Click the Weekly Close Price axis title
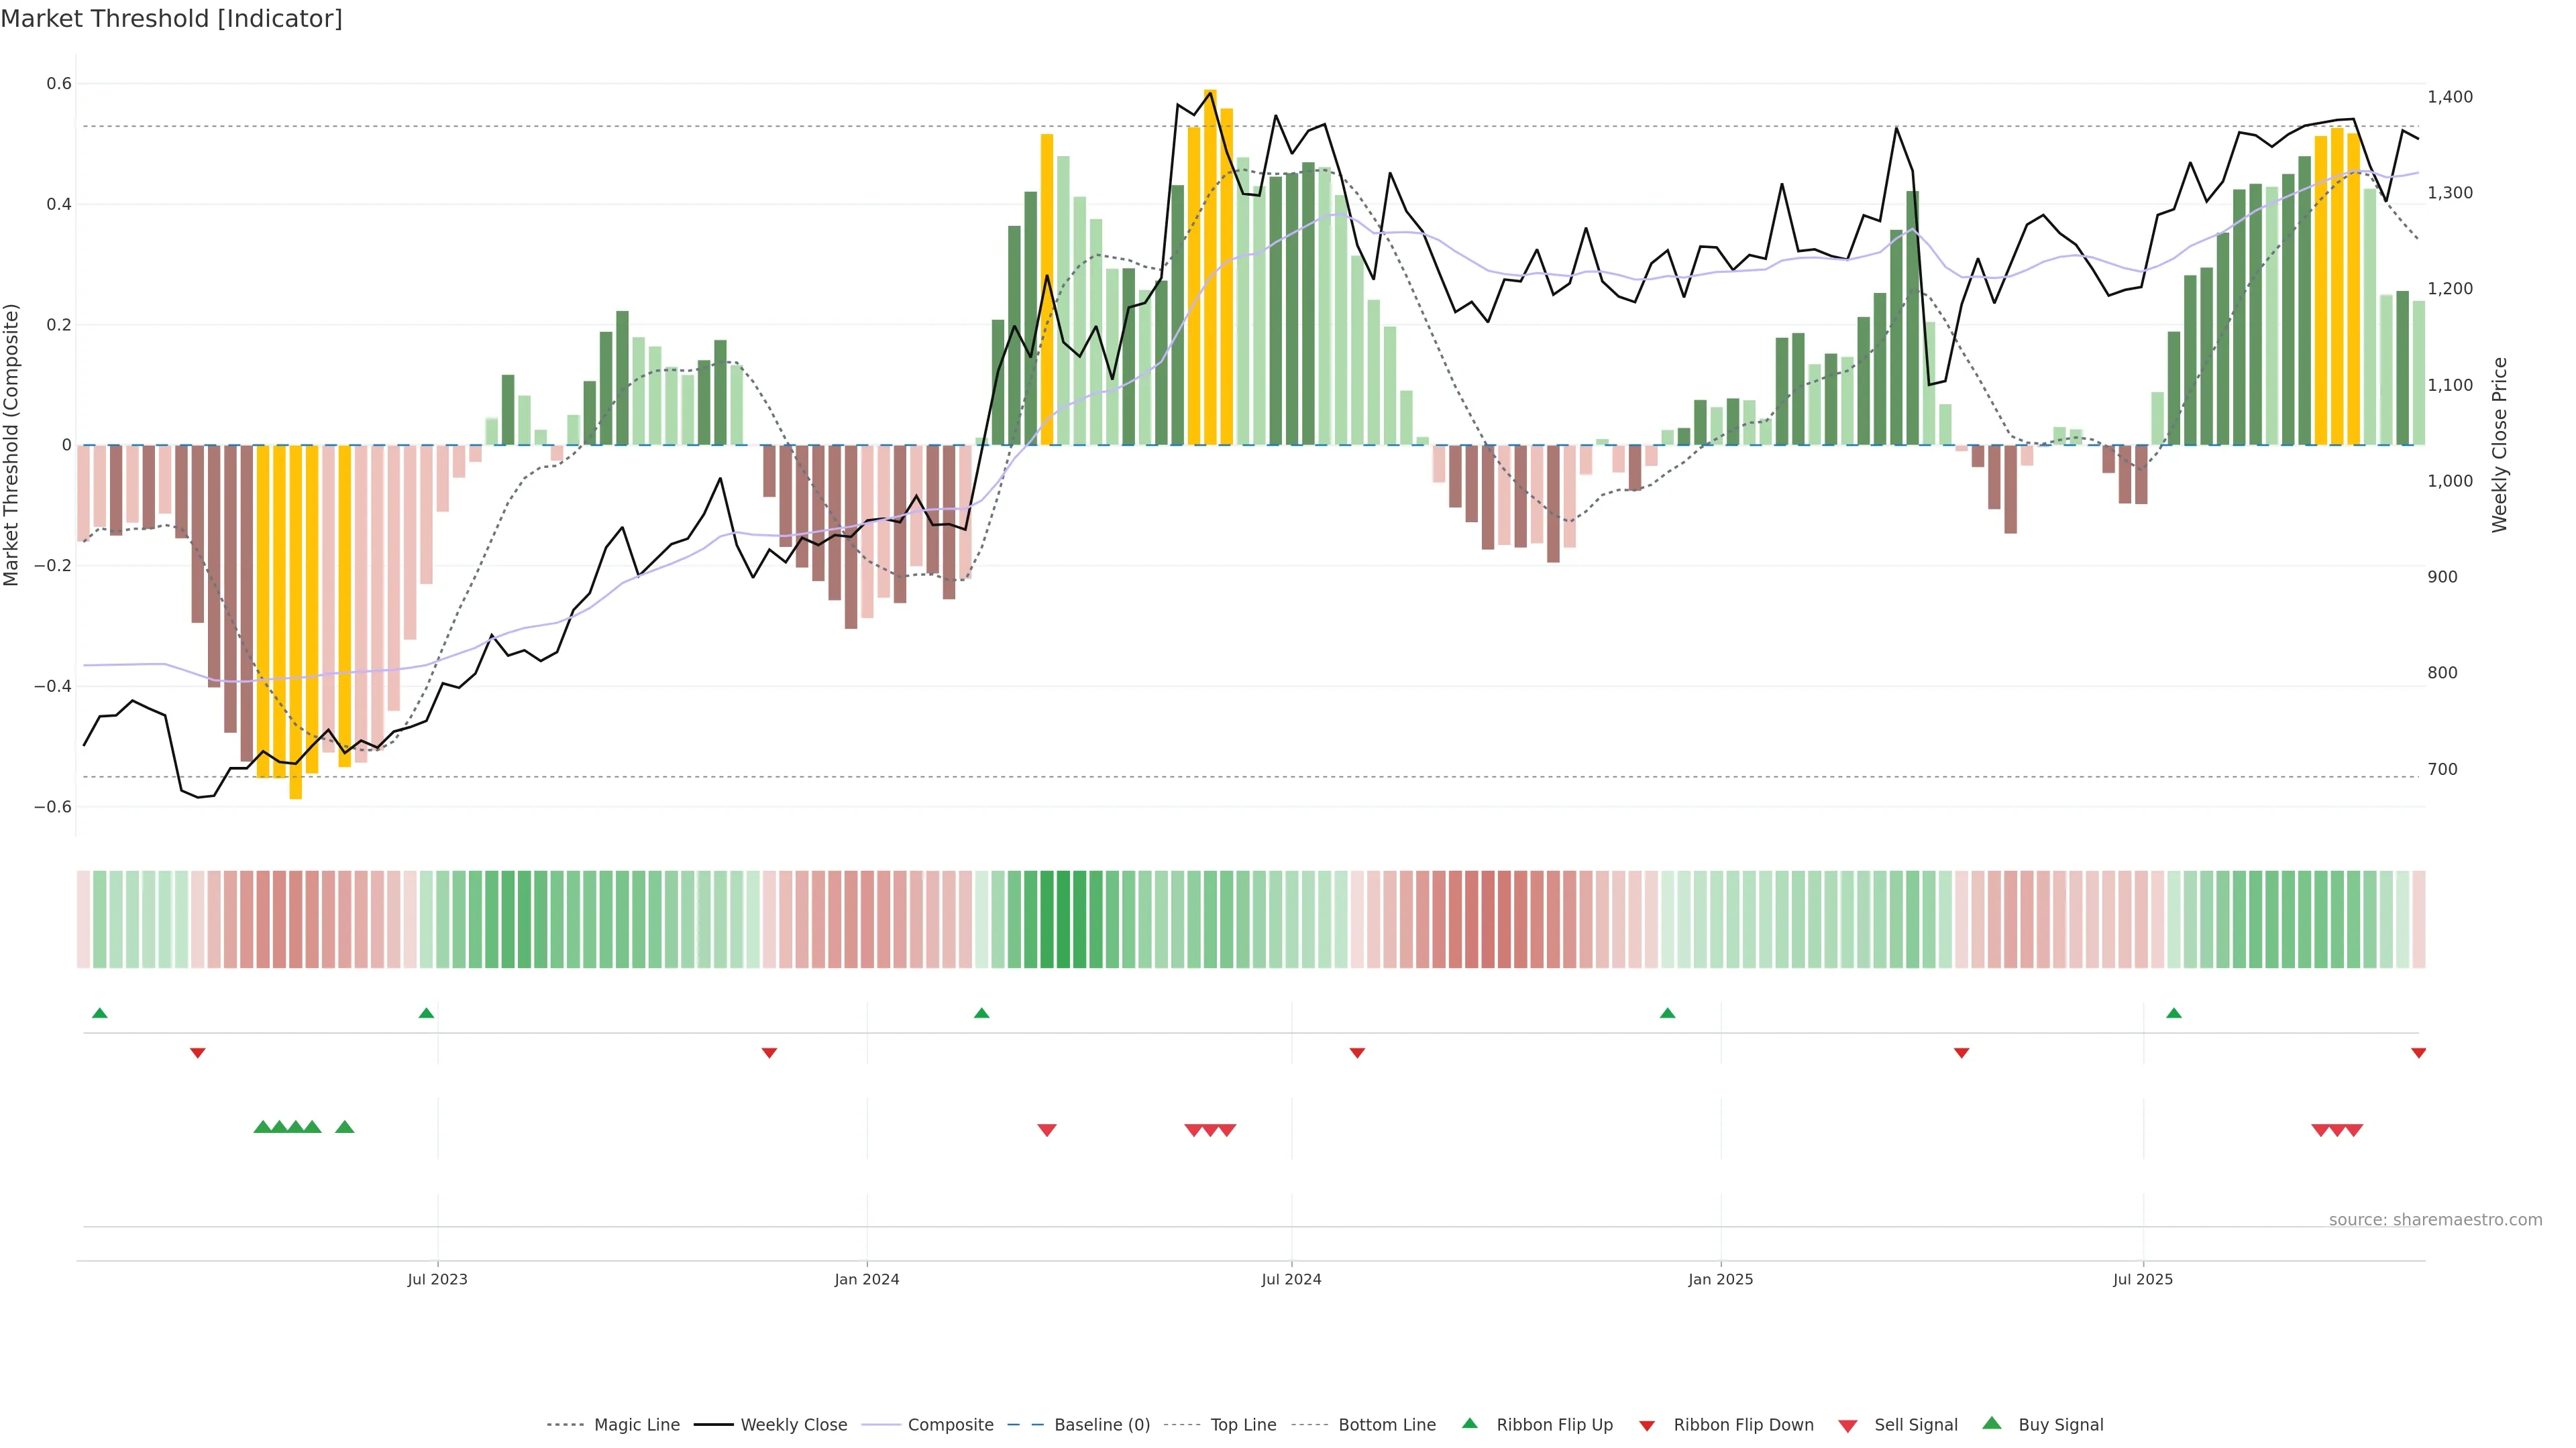Viewport: 2576px width, 1448px height. click(x=2500, y=444)
